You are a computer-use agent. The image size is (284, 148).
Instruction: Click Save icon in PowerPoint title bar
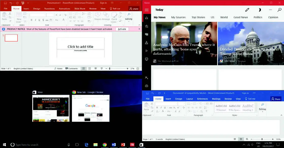coord(5,3)
